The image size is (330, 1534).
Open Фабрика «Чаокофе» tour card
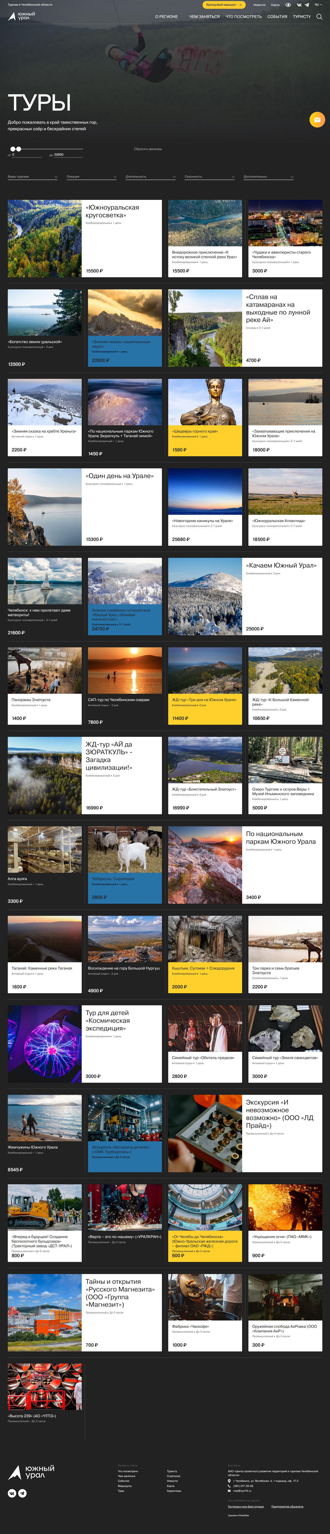click(205, 1312)
